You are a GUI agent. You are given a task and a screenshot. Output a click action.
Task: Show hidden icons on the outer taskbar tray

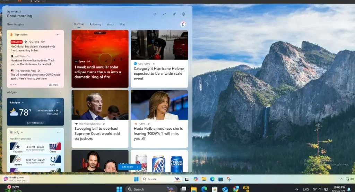pyautogui.click(x=297, y=189)
